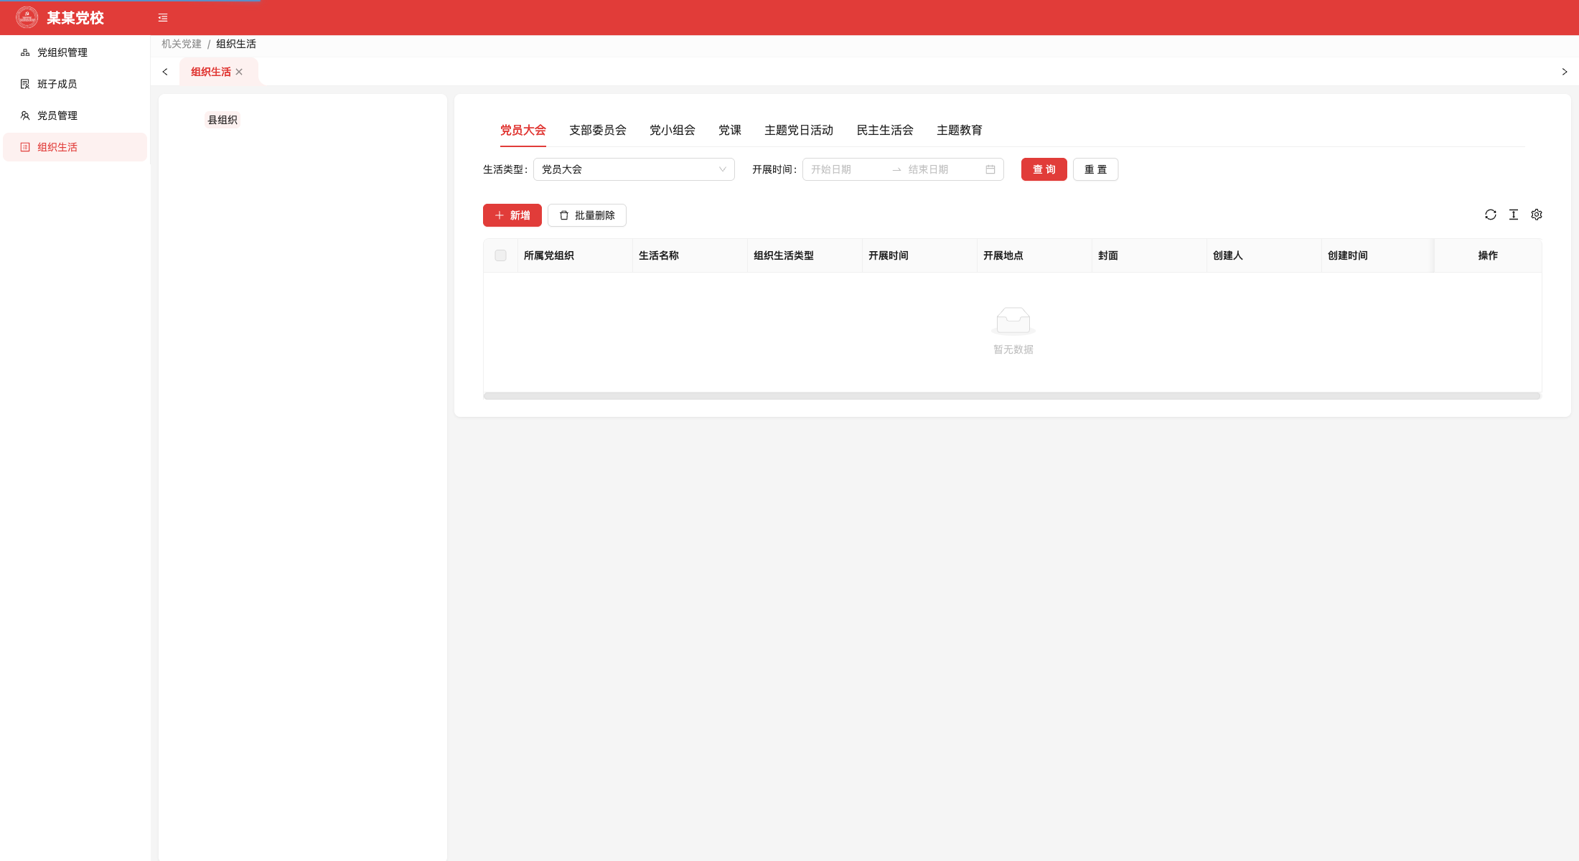The width and height of the screenshot is (1579, 861).
Task: Click the 开始日期 input field
Action: click(847, 169)
